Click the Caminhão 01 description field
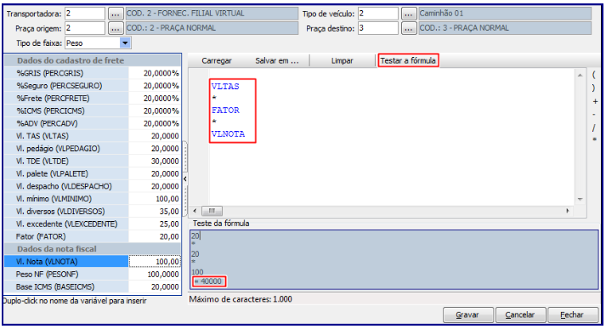 click(505, 14)
